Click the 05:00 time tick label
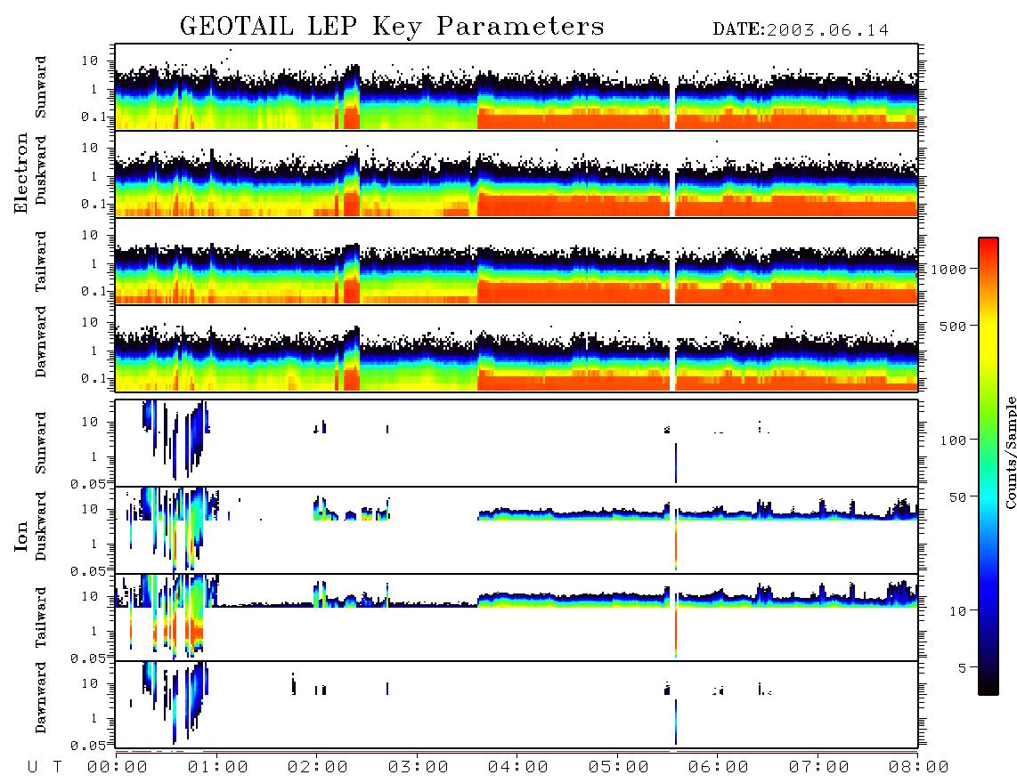 tap(619, 768)
